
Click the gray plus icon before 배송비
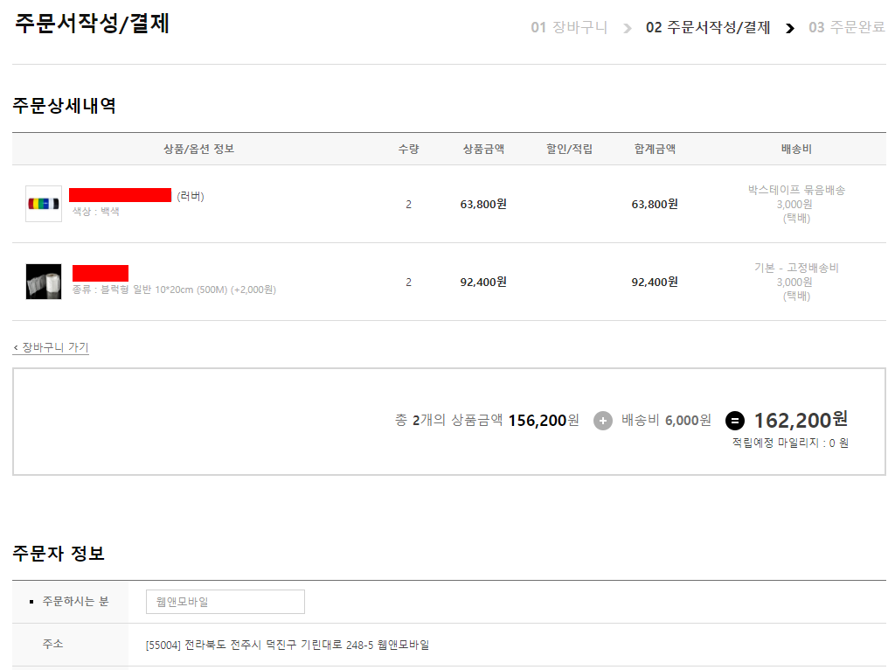click(x=603, y=421)
